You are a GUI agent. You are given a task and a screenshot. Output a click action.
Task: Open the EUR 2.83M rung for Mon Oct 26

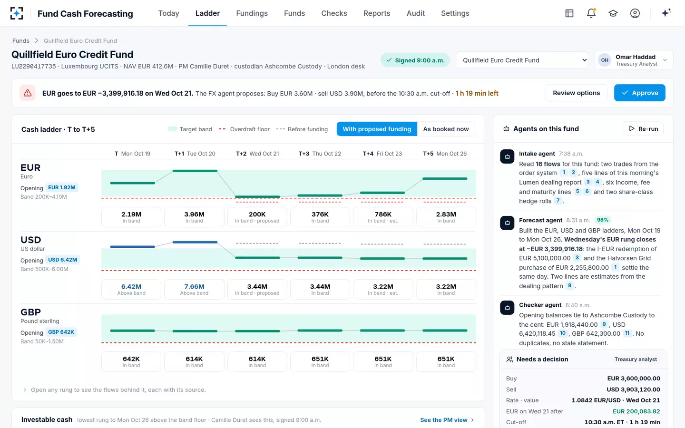coord(446,217)
